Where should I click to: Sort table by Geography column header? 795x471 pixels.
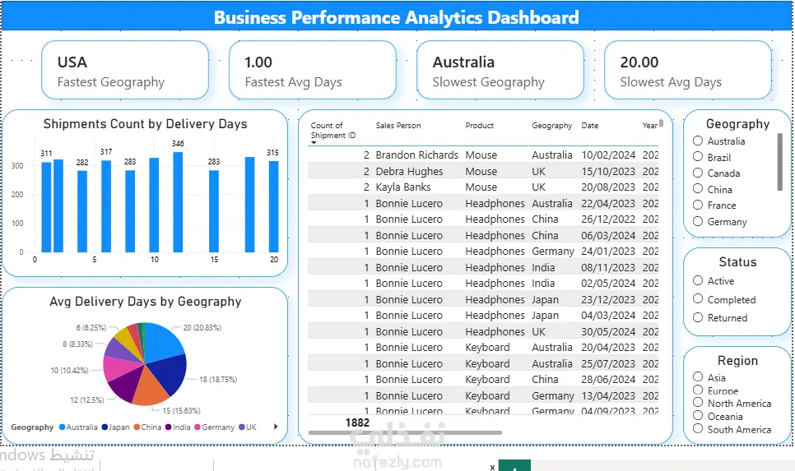tap(551, 126)
